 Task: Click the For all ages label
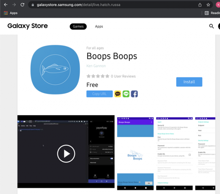coord(95,48)
